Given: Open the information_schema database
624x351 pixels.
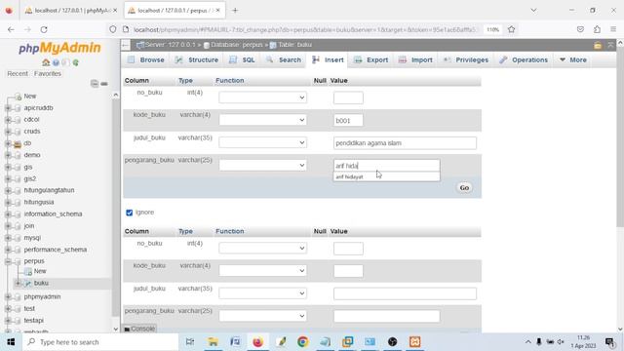Looking at the screenshot, I should [53, 214].
